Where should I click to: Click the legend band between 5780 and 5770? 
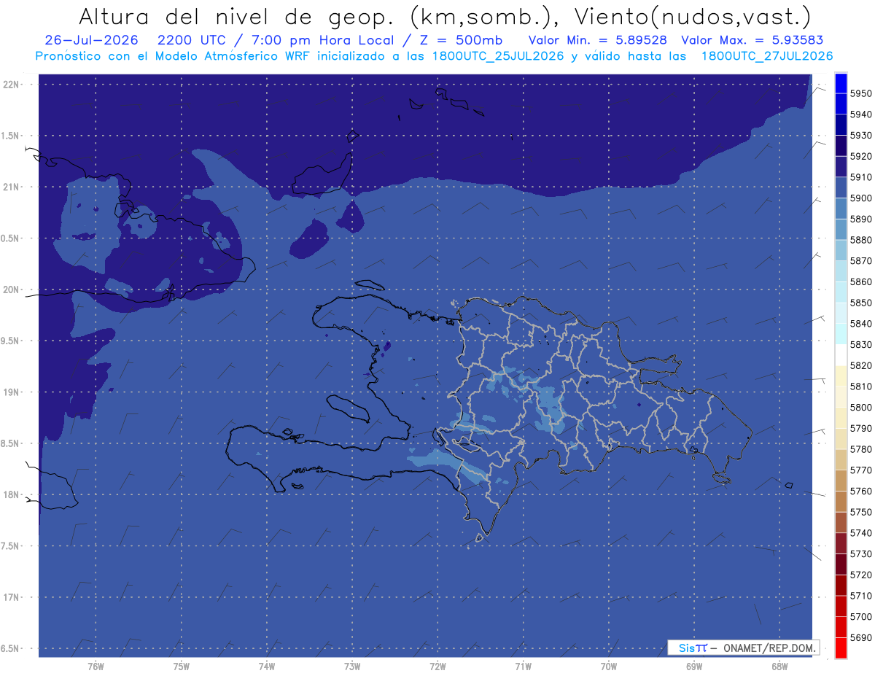[841, 459]
